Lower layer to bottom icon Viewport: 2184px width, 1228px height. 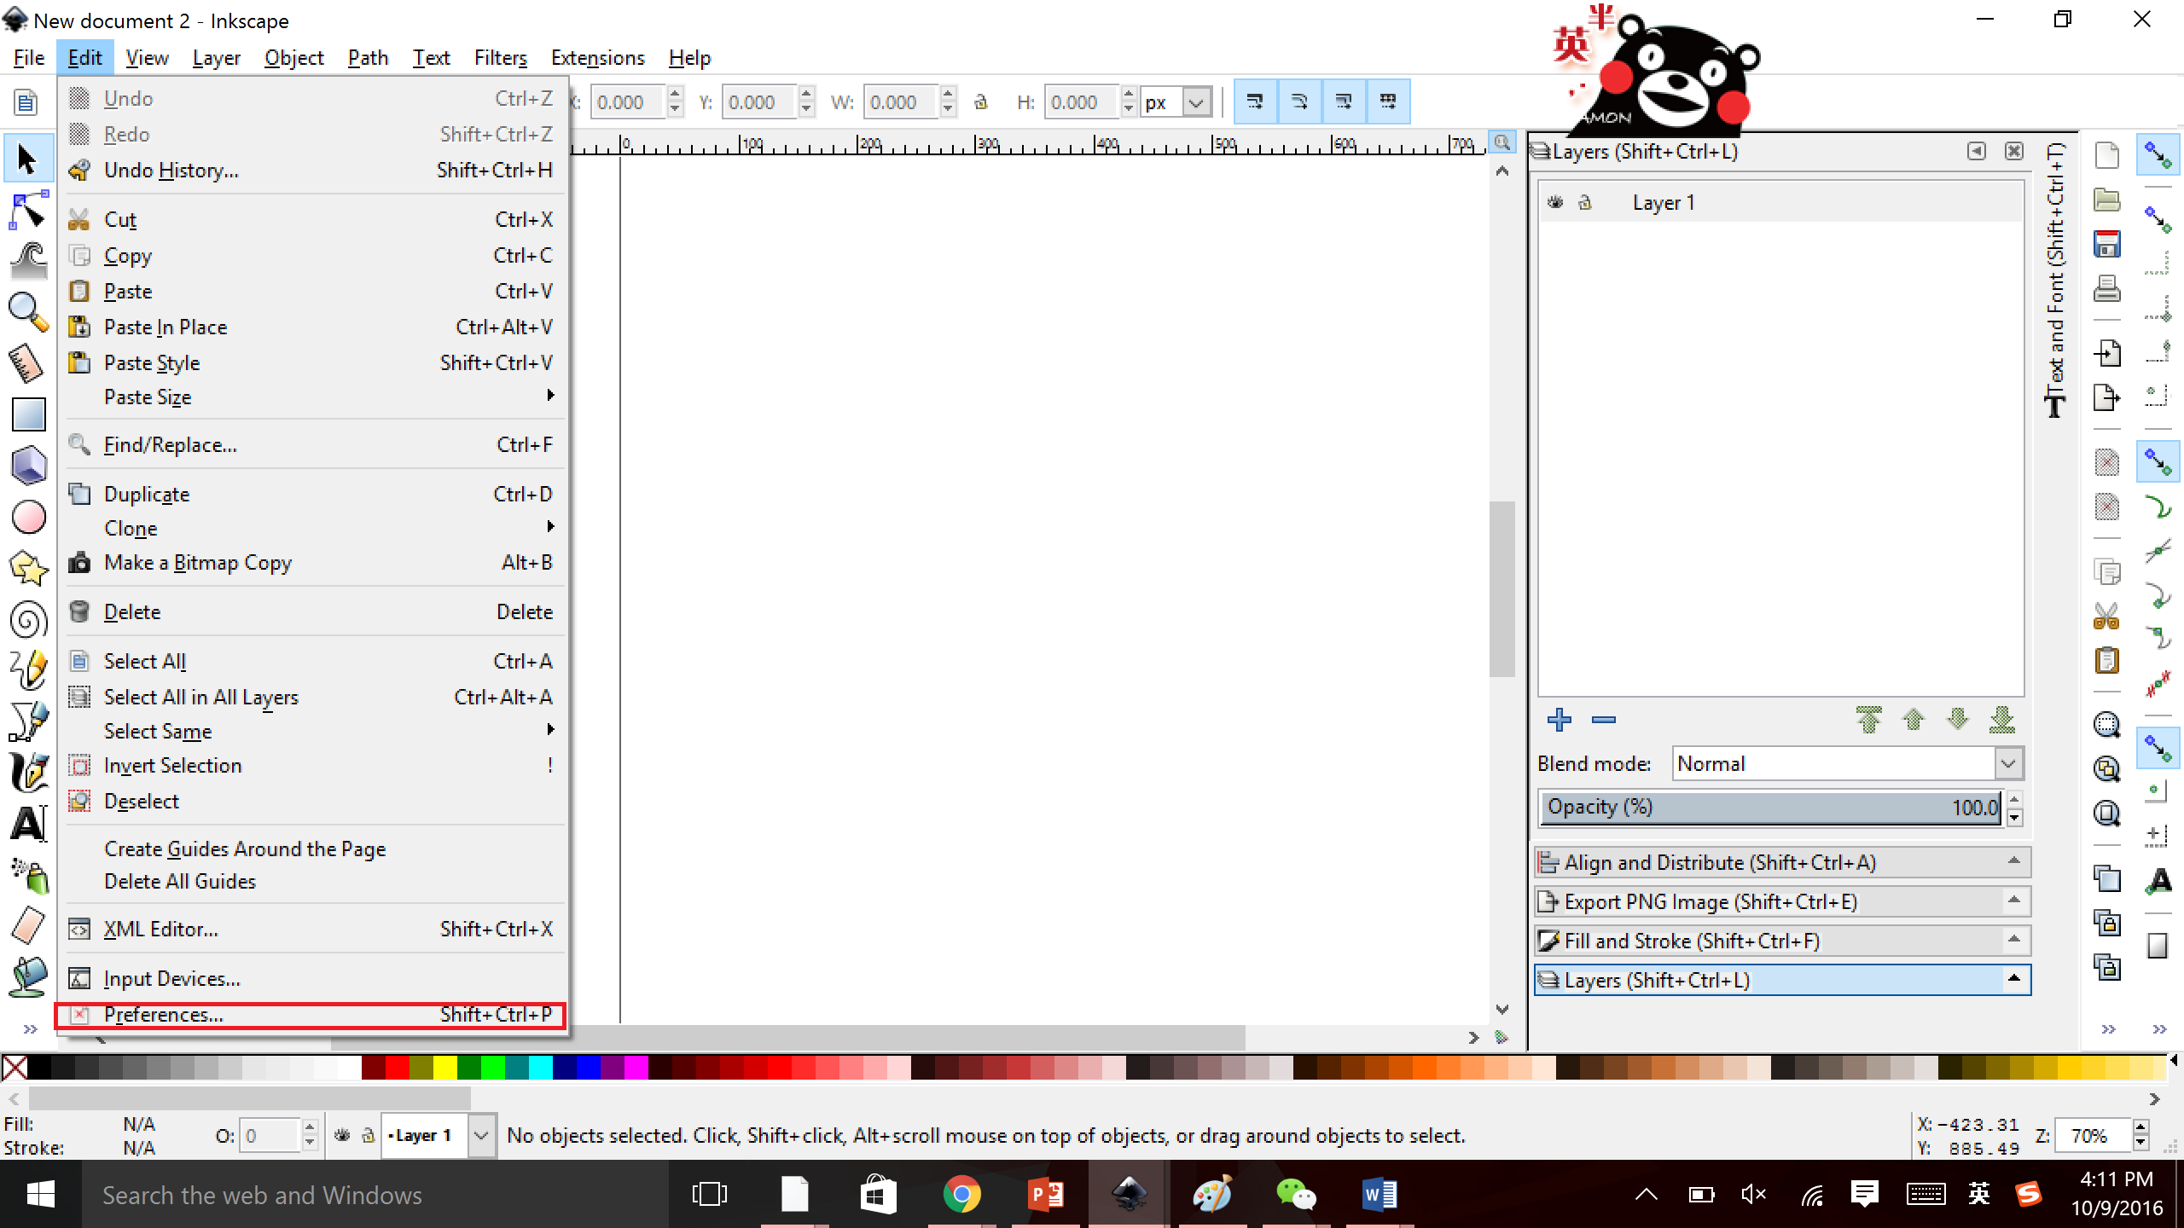2002,720
